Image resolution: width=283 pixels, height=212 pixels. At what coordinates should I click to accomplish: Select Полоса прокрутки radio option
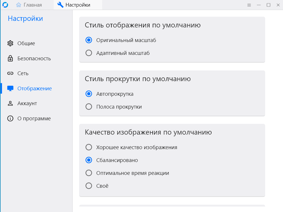click(x=89, y=107)
